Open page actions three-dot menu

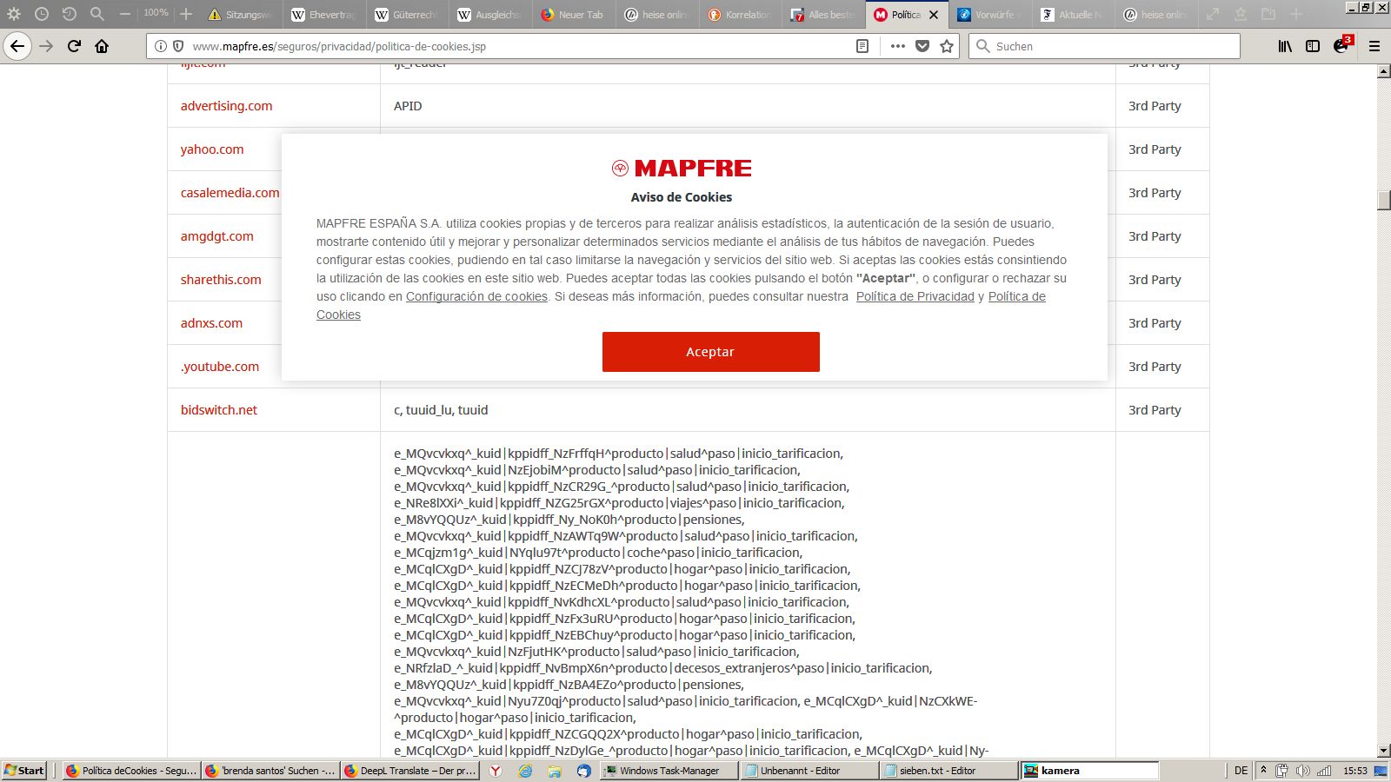coord(898,46)
